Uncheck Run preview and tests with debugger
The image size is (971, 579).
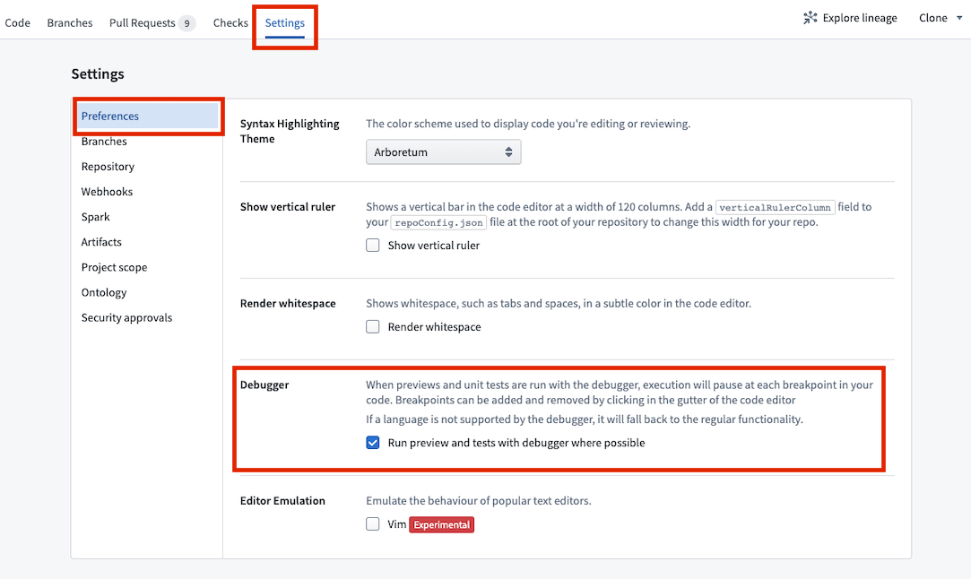(x=373, y=443)
